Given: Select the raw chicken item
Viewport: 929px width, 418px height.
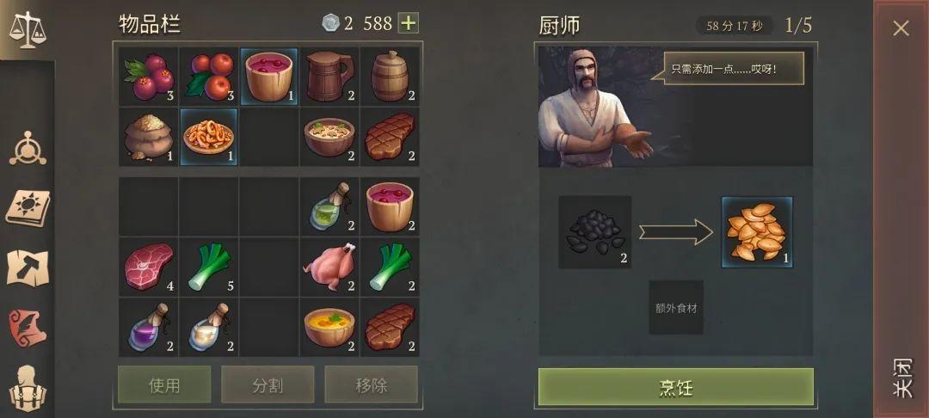Looking at the screenshot, I should click(x=329, y=267).
